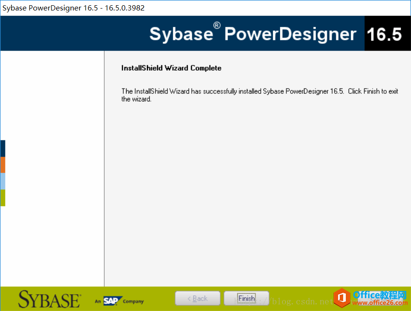This screenshot has height=311, width=411.
Task: Click the window title bar text
Action: [x=74, y=8]
